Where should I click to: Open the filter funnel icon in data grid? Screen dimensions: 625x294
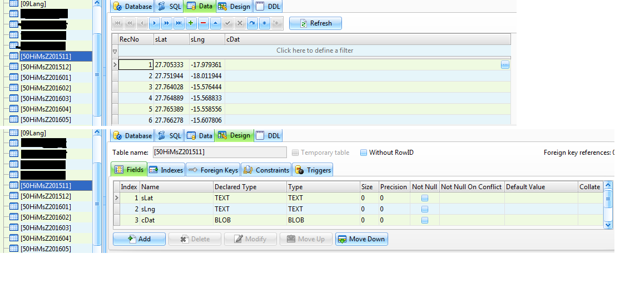[115, 52]
